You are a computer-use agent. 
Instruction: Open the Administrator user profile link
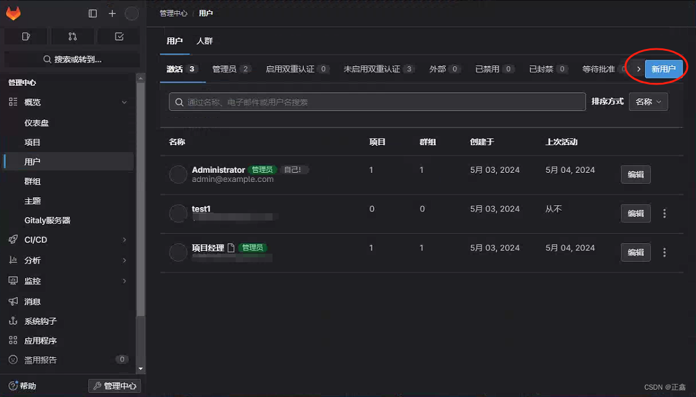pyautogui.click(x=218, y=170)
